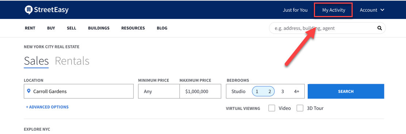
Task: Select the Studio bedroom option
Action: [238, 91]
